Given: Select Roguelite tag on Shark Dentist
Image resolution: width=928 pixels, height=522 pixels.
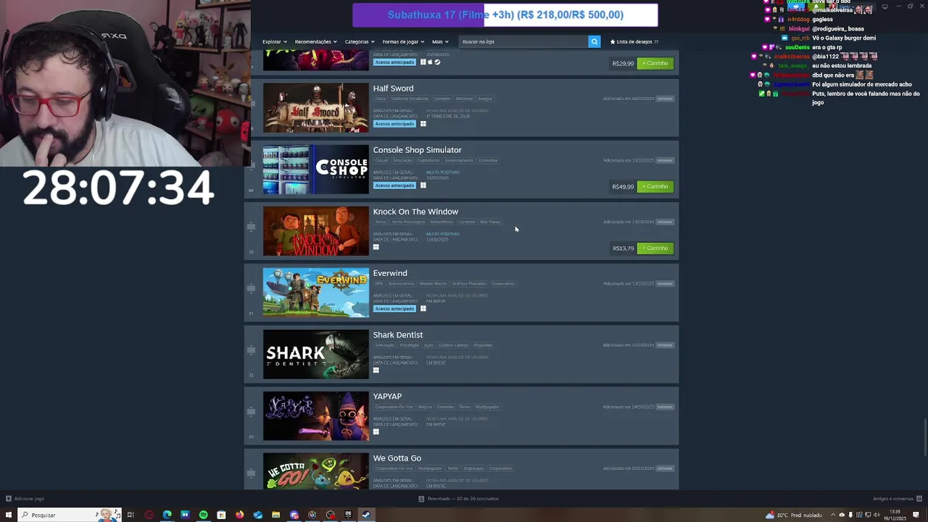Looking at the screenshot, I should (x=482, y=345).
